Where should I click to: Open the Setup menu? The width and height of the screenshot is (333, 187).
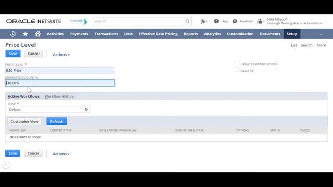(292, 34)
